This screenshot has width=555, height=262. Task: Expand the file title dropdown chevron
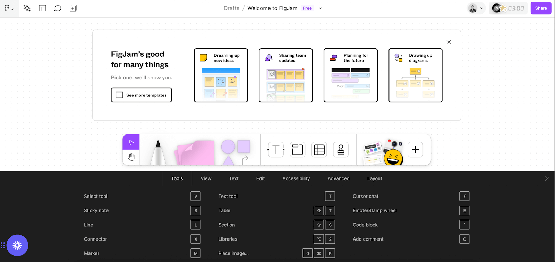pos(320,8)
